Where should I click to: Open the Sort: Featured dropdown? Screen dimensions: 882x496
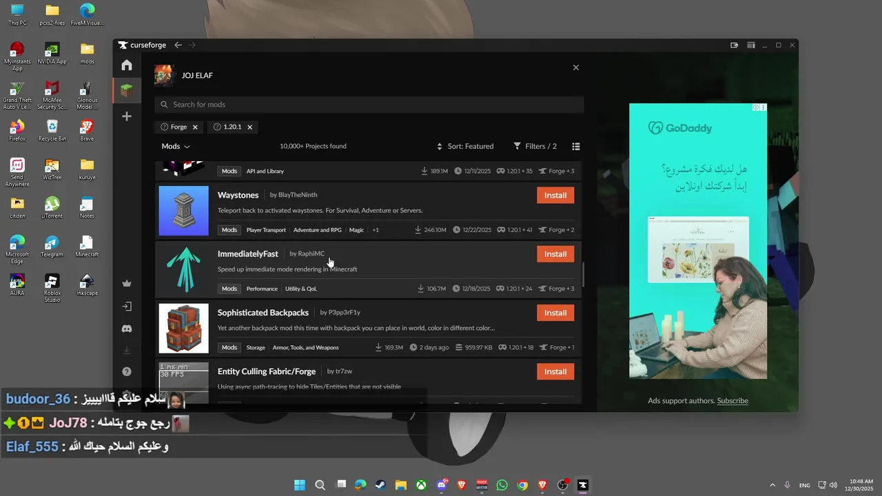[465, 146]
